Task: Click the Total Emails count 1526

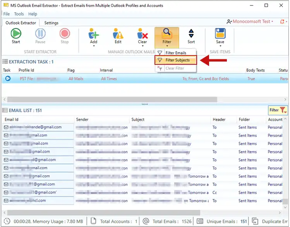Action: click(187, 222)
